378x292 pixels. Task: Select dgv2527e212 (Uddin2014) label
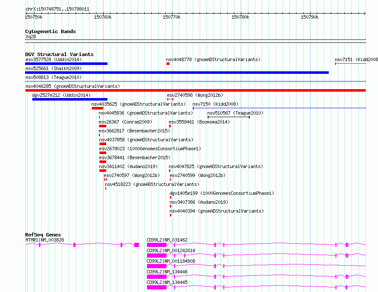(x=61, y=95)
